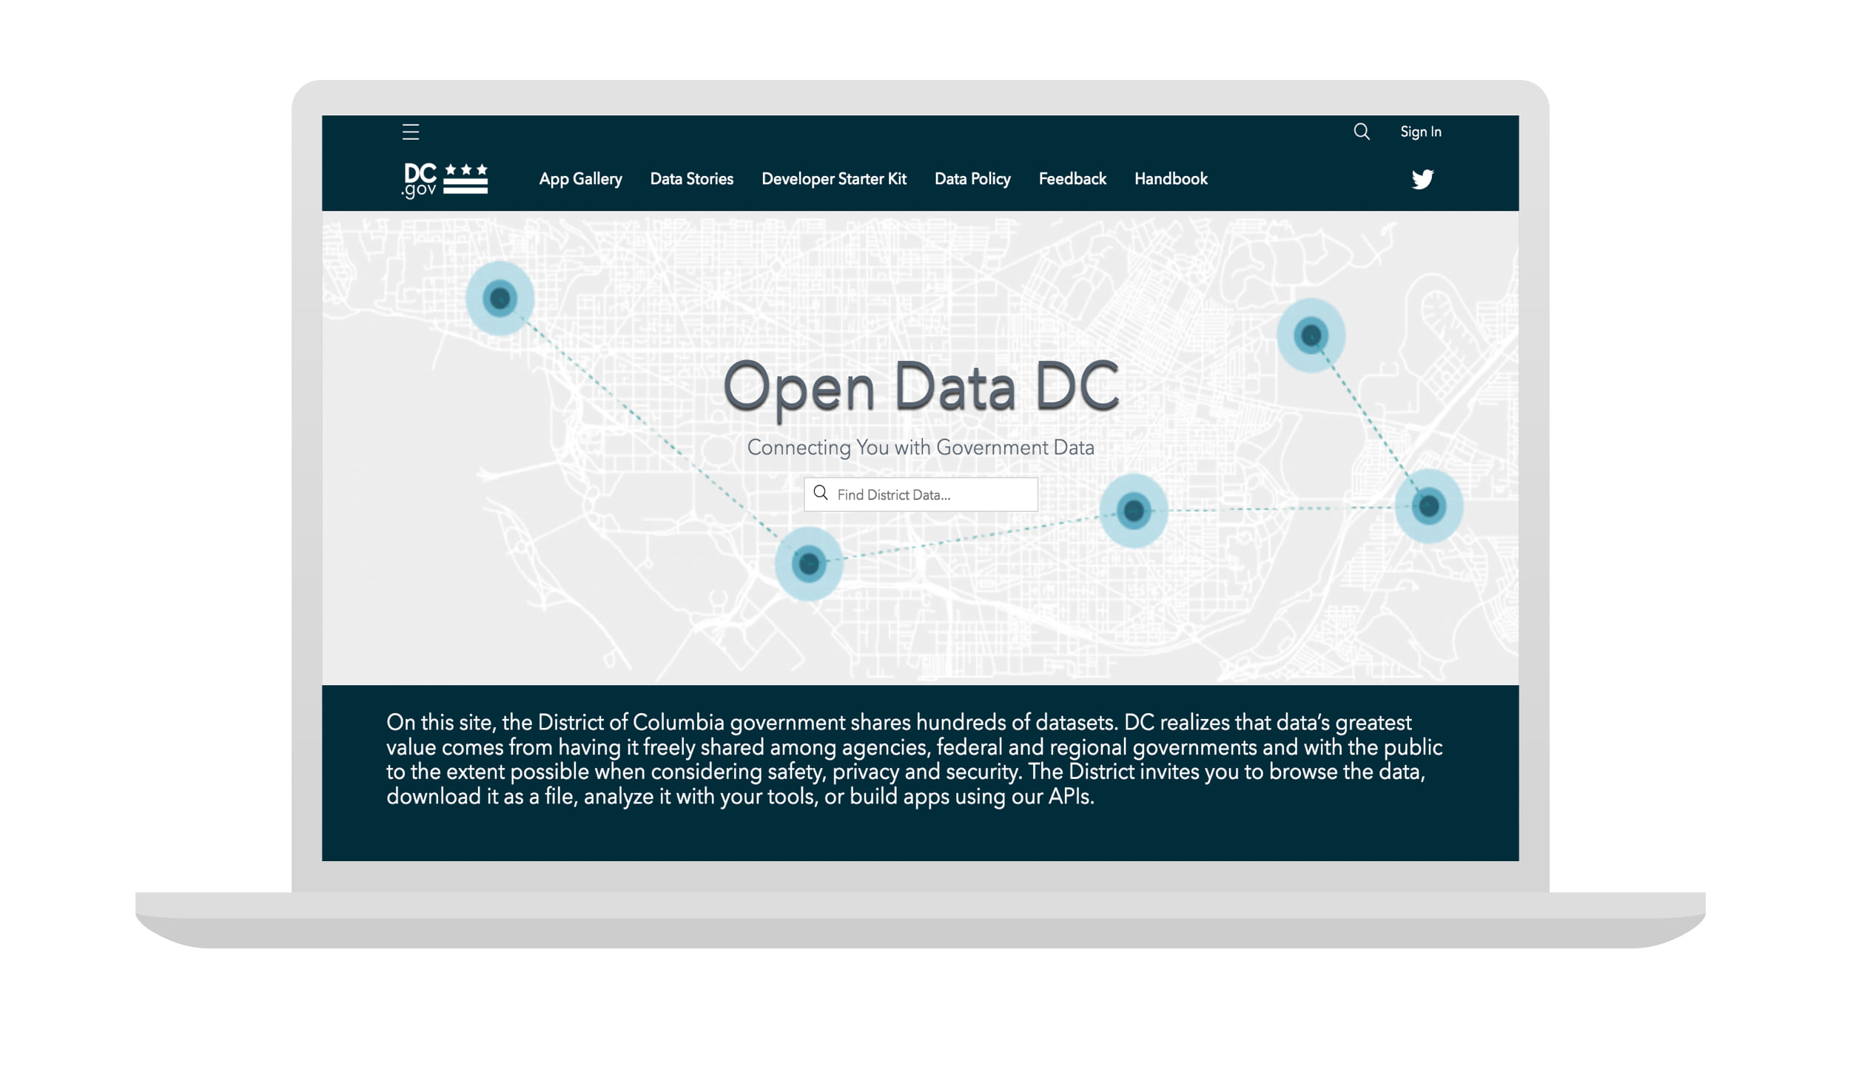
Task: Click the DC.gov logo icon
Action: pos(443,178)
